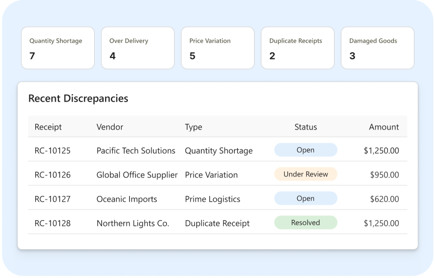This screenshot has width=435, height=278.
Task: Select the Price Variation summary card
Action: tap(218, 48)
